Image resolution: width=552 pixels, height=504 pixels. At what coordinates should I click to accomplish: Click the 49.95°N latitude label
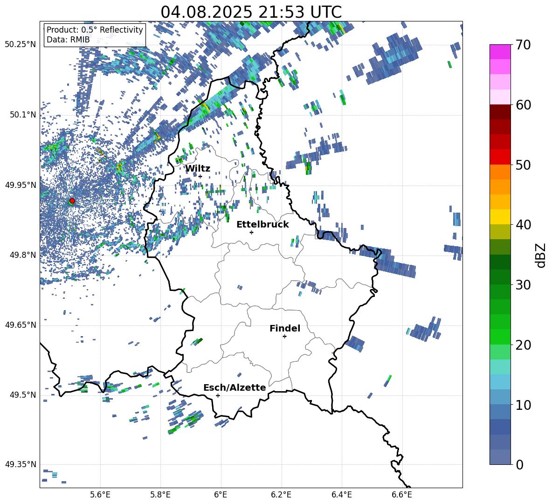pos(21,185)
